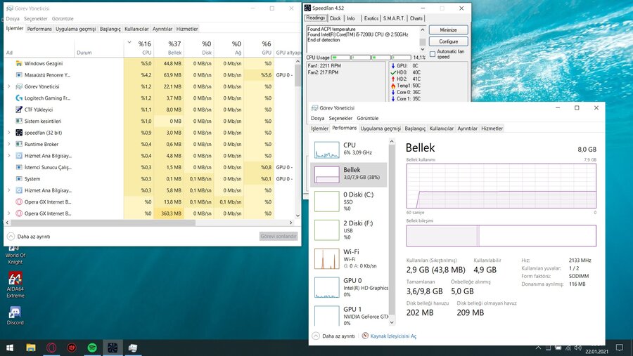The height and width of the screenshot is (356, 633).
Task: Expand the 360,3 MB Opera GX row
Action: click(9, 213)
